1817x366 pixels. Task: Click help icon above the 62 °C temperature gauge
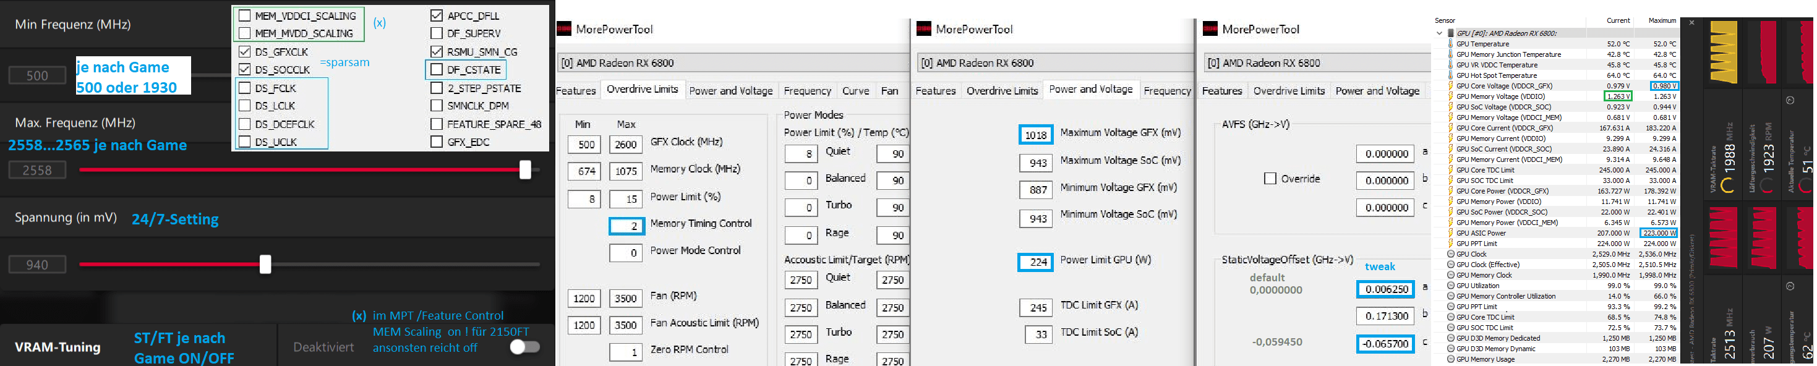(1790, 286)
